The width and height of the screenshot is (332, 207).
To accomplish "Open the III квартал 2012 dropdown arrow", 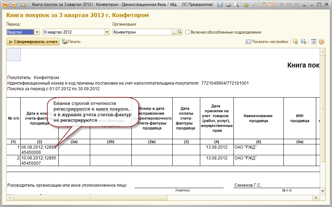I will pos(107,32).
